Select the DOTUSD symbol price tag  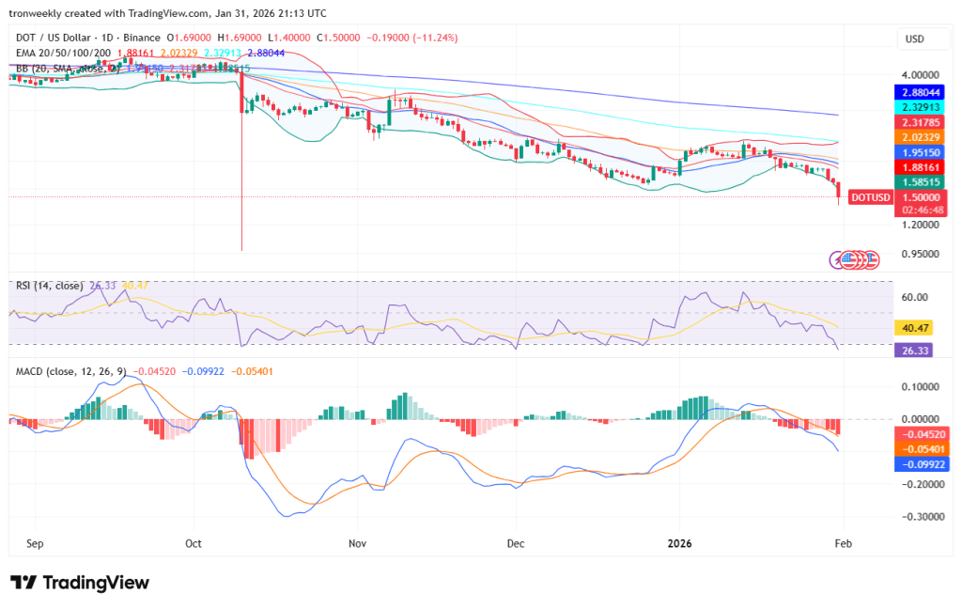870,197
